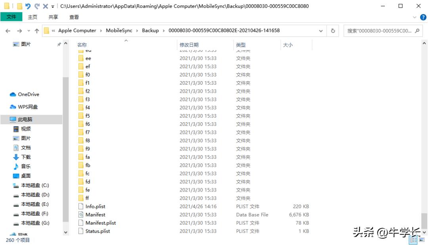Switch to the 查看 ribbon tab
Viewport: 428px width, 245px height.
(73, 17)
